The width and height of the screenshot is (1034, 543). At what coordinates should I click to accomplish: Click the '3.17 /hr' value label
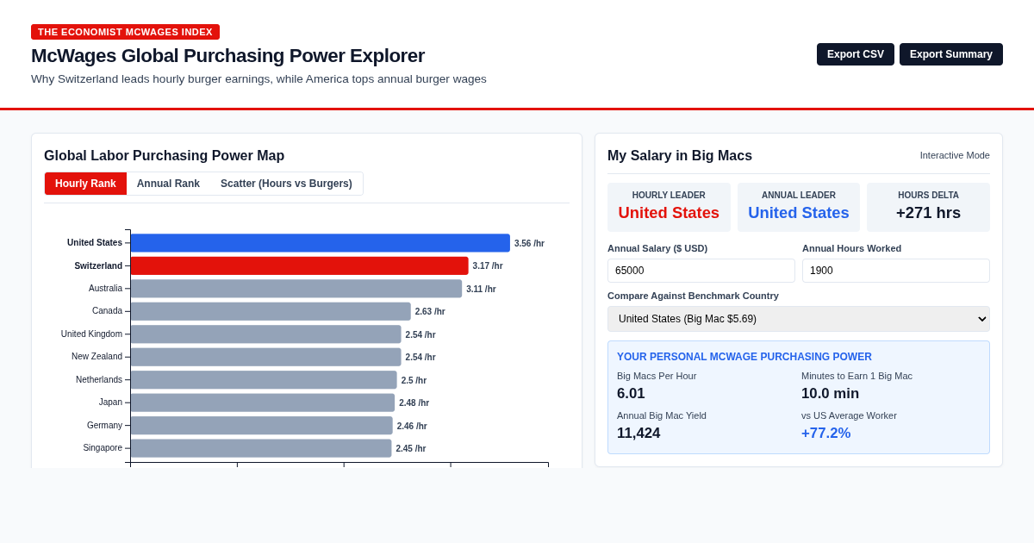pyautogui.click(x=488, y=266)
